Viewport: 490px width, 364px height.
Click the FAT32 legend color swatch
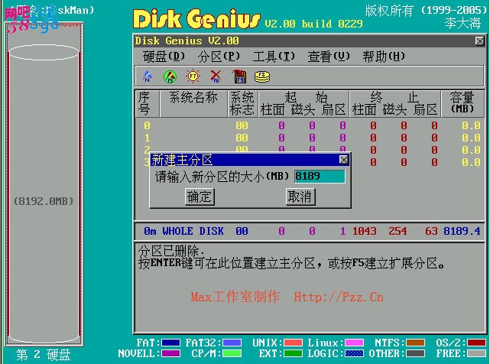click(x=232, y=343)
